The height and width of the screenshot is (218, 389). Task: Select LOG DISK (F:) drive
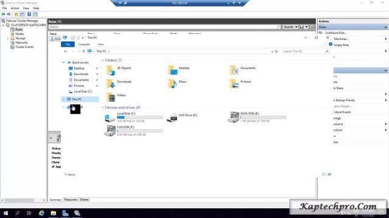point(134,131)
